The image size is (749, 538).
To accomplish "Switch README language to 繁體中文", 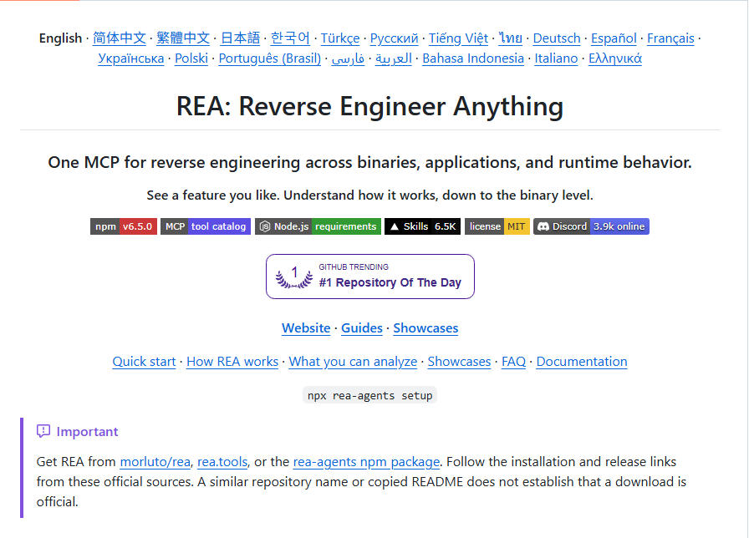I will point(183,38).
